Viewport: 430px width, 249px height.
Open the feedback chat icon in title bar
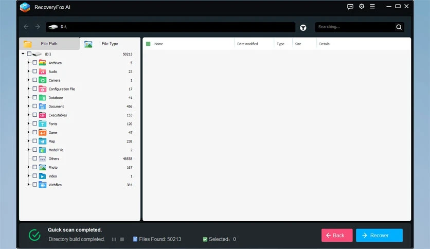pos(350,7)
